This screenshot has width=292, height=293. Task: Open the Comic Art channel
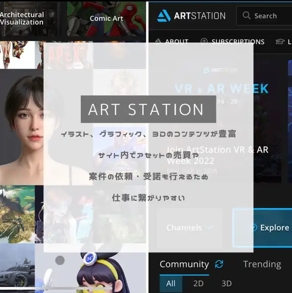pyautogui.click(x=106, y=19)
